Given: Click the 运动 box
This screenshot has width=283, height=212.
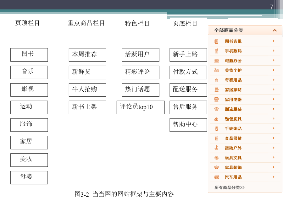Looking at the screenshot, I should click(29, 107).
